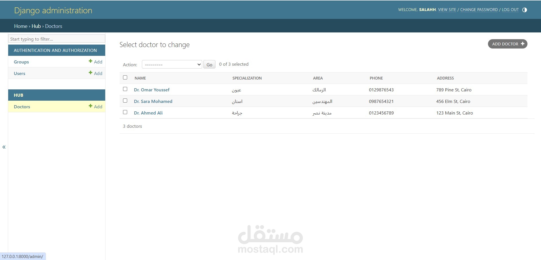Open the Dr. Sara Mohamed record
This screenshot has width=541, height=260.
coord(153,101)
